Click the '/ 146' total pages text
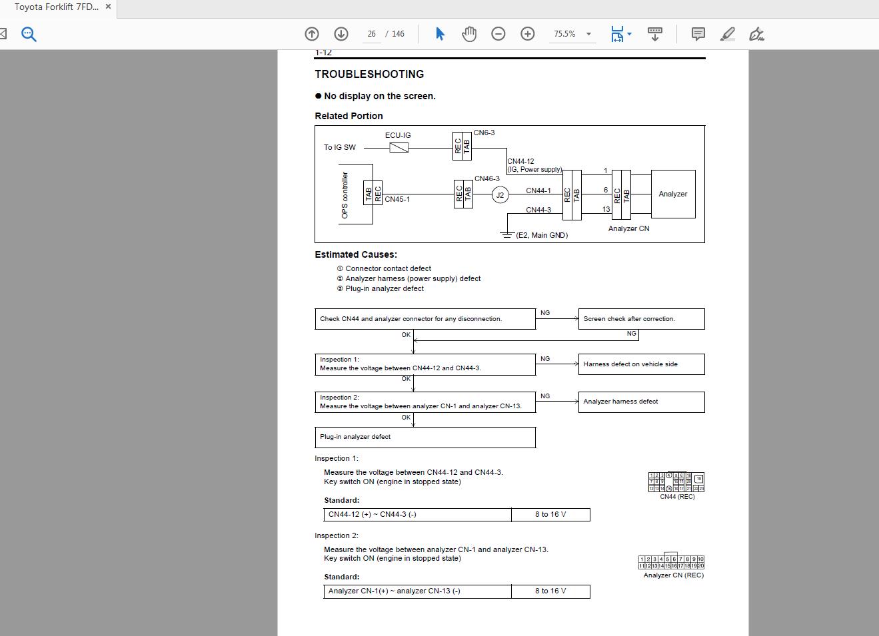This screenshot has width=879, height=636. coord(395,34)
